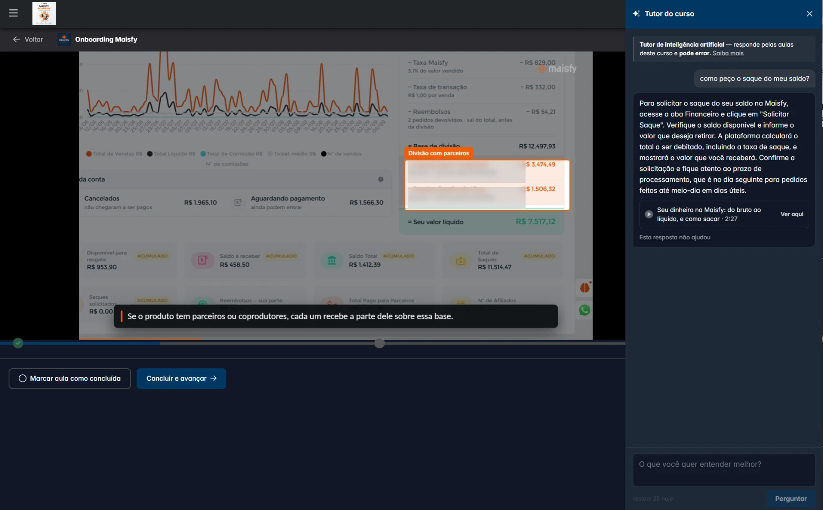The image size is (823, 510).
Task: Click the Saldo Total bank icon
Action: pyautogui.click(x=332, y=260)
